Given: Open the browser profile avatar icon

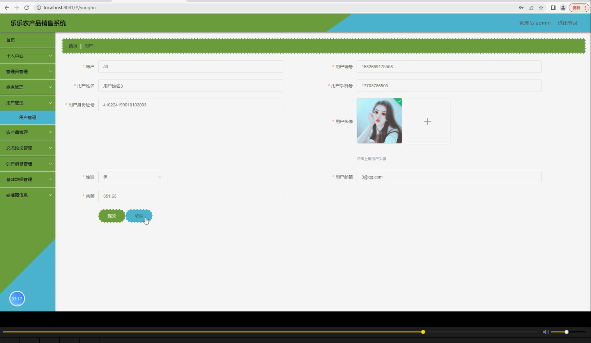Looking at the screenshot, I should click(563, 7).
